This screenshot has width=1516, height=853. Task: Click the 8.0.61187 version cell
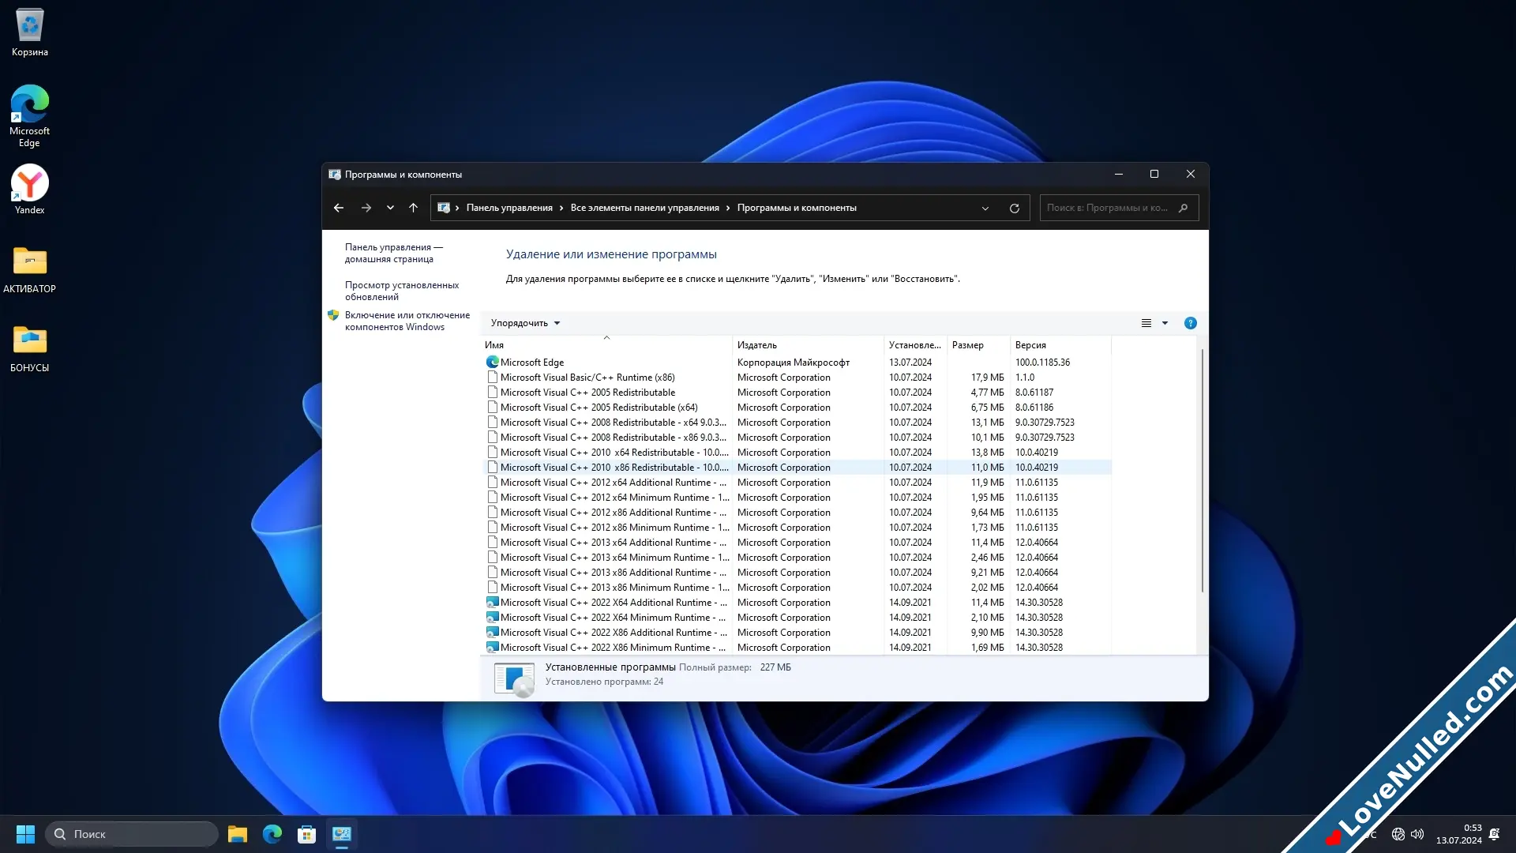click(1034, 393)
